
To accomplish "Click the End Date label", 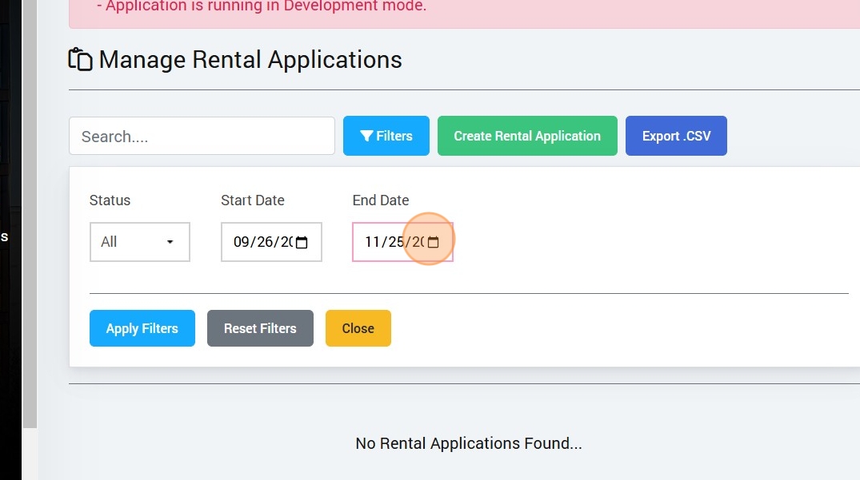I will [x=381, y=200].
